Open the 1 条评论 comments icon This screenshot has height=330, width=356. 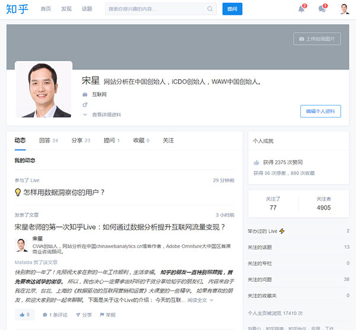pyautogui.click(x=45, y=315)
